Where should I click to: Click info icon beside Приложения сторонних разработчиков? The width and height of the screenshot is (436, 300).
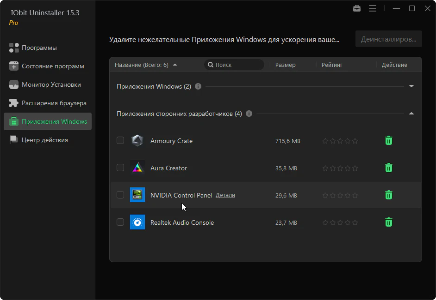[x=249, y=114]
